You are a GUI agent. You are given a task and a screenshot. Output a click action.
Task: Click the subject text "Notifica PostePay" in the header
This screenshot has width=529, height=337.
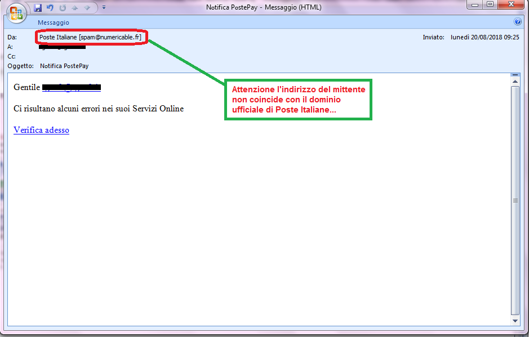[64, 66]
